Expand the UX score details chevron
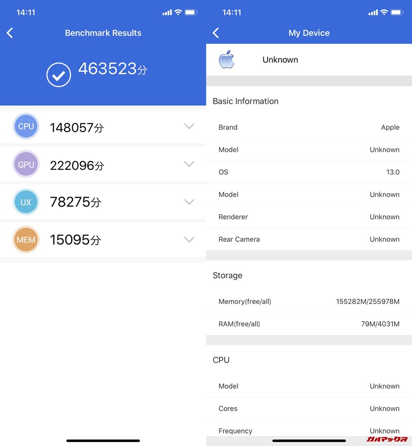 (189, 202)
